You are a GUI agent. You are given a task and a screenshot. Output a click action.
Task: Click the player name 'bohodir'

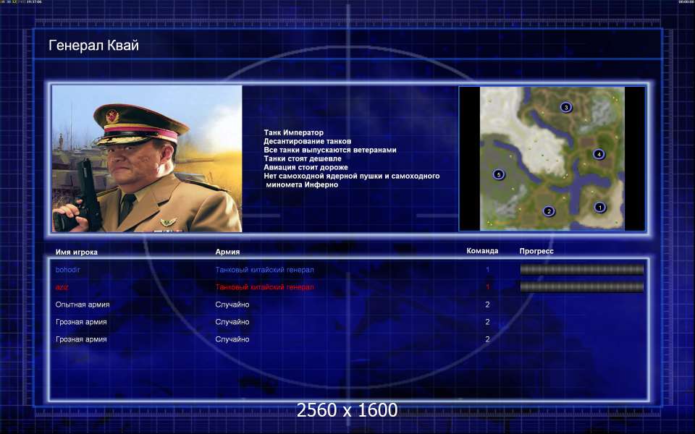[x=68, y=270]
